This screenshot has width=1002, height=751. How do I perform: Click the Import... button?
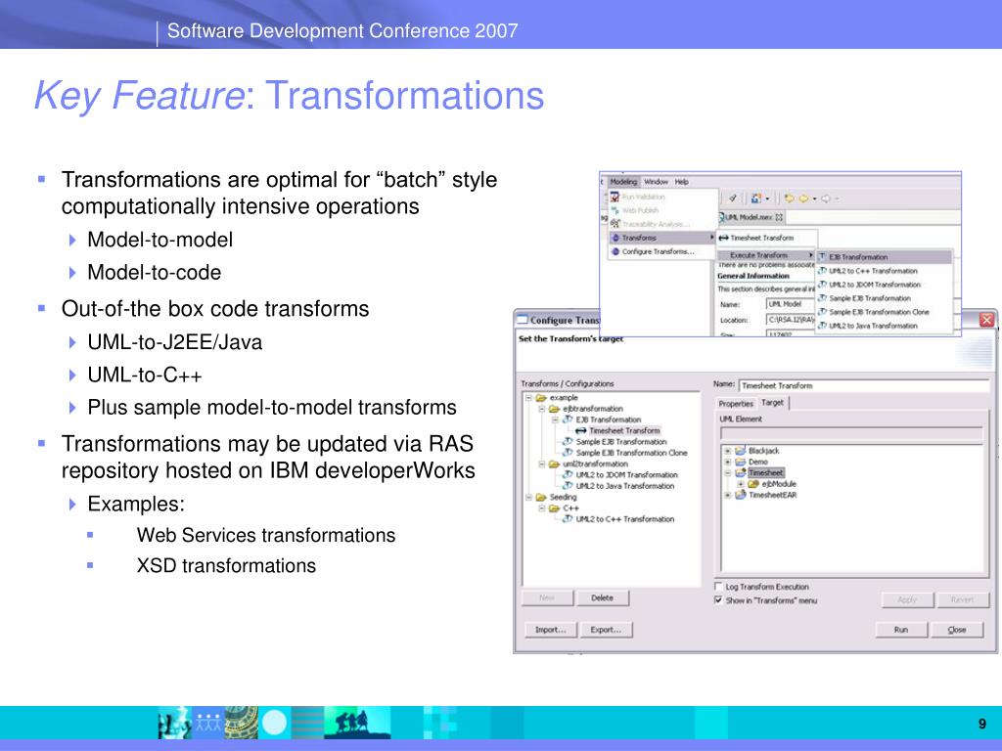click(x=551, y=630)
